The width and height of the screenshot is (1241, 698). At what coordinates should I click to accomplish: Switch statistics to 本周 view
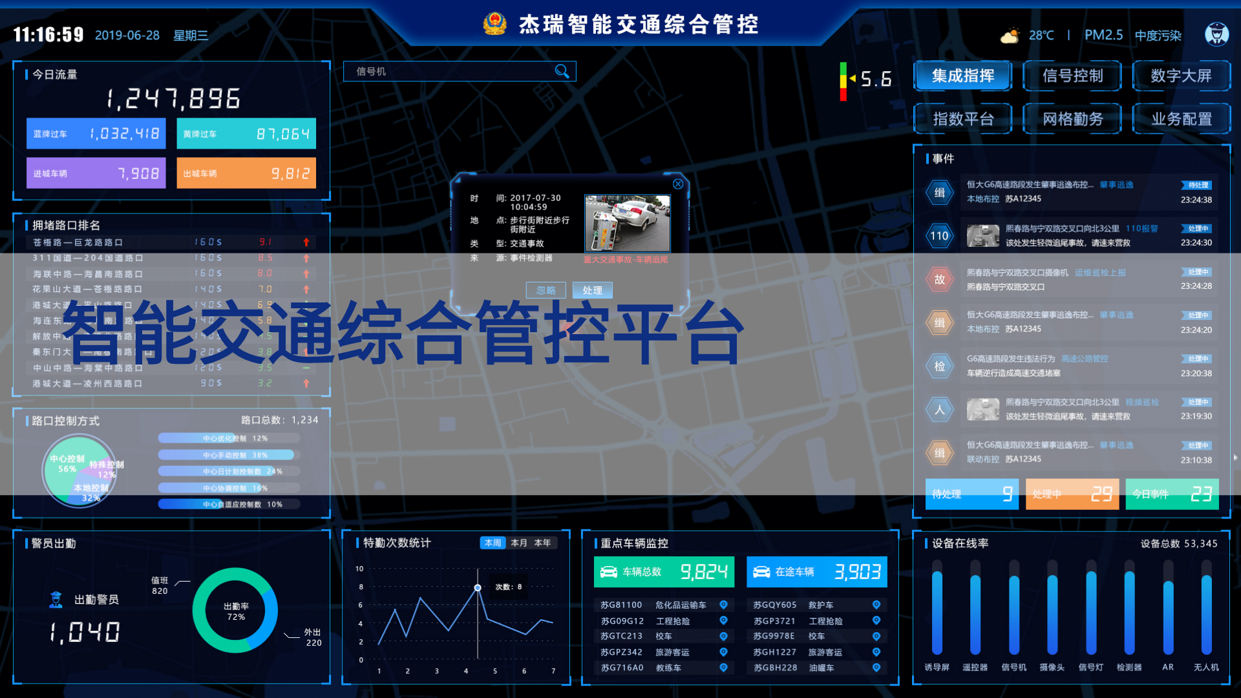pyautogui.click(x=493, y=543)
